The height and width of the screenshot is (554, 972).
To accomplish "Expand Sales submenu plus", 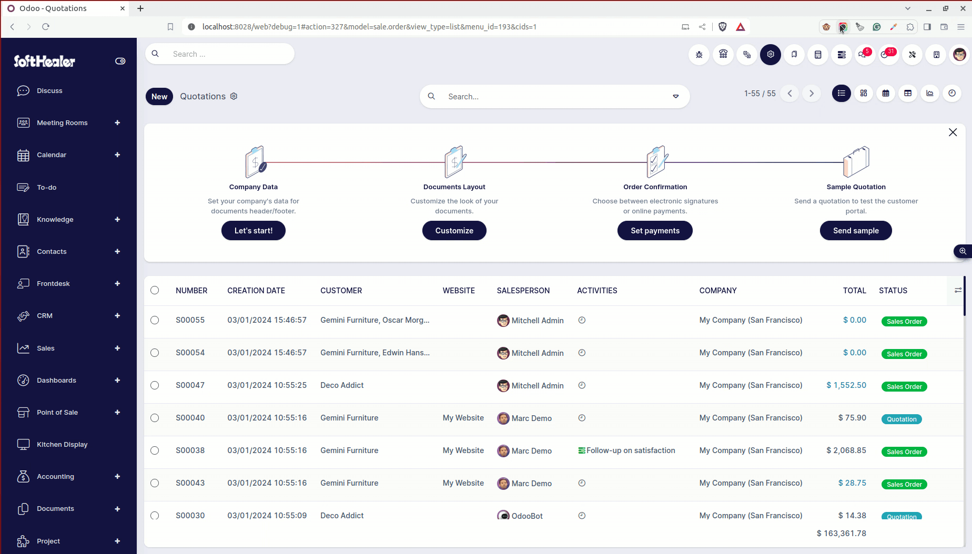I will coord(117,348).
